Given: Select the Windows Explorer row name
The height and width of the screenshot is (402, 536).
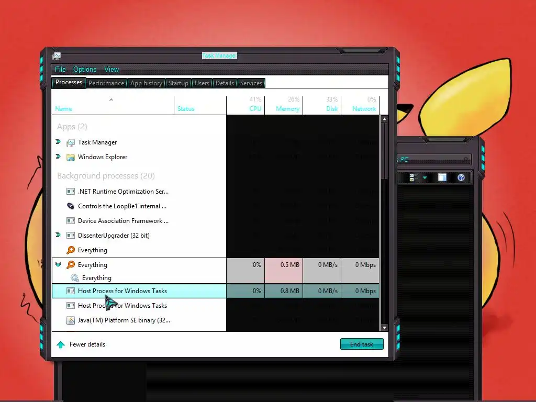Looking at the screenshot, I should pyautogui.click(x=103, y=157).
